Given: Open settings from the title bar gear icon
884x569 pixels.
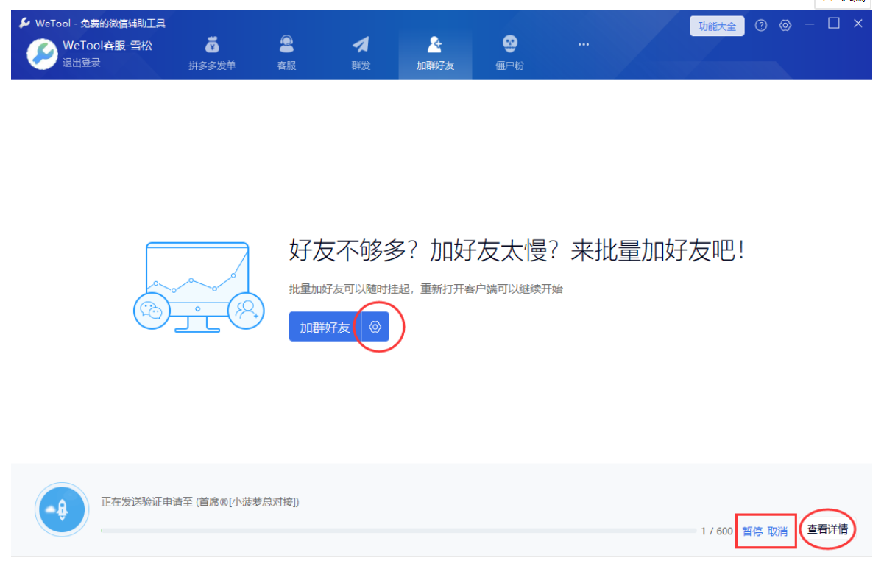Looking at the screenshot, I should [785, 26].
